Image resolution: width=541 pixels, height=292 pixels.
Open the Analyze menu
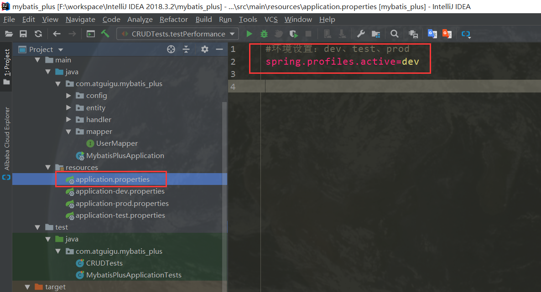point(140,20)
